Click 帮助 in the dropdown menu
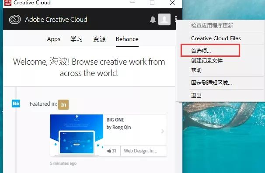265x173 pixels. [196, 70]
